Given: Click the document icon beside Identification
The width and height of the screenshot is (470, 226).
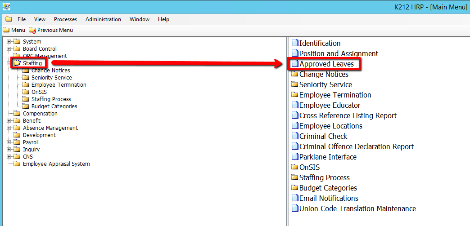Looking at the screenshot, I should pyautogui.click(x=295, y=43).
